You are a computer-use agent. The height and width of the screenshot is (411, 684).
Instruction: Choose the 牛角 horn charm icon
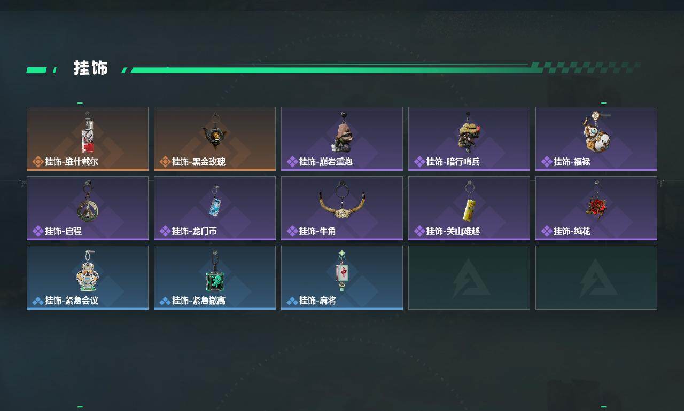tap(342, 200)
